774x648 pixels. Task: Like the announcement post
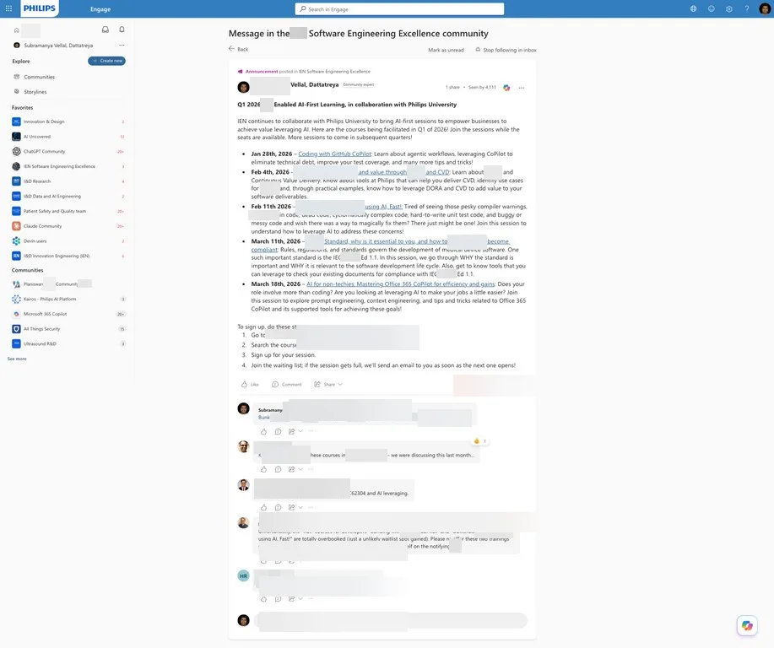click(x=250, y=385)
